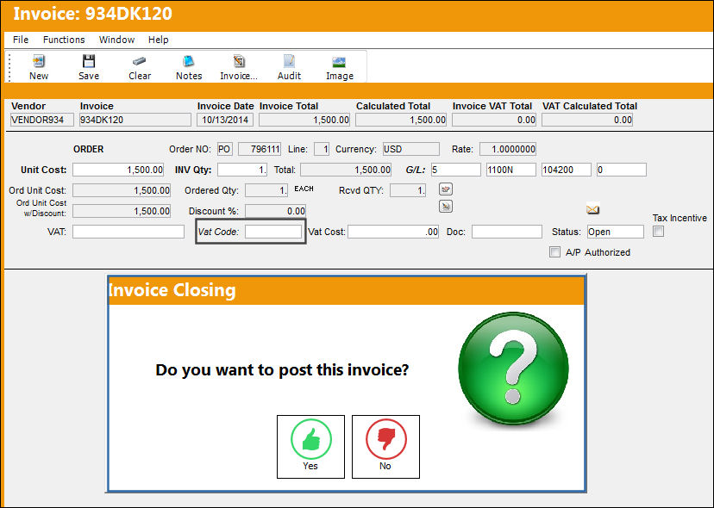Screen dimensions: 714x508
Task: Click the envelope mail icon
Action: [x=592, y=209]
